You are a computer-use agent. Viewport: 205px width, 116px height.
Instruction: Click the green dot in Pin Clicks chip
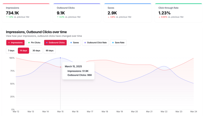click(29, 43)
